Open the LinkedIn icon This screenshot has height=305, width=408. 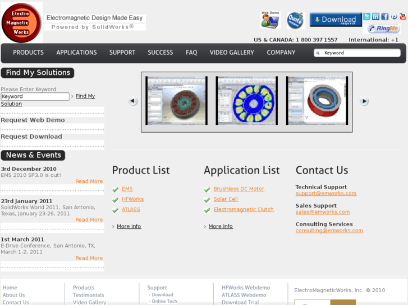(x=376, y=17)
